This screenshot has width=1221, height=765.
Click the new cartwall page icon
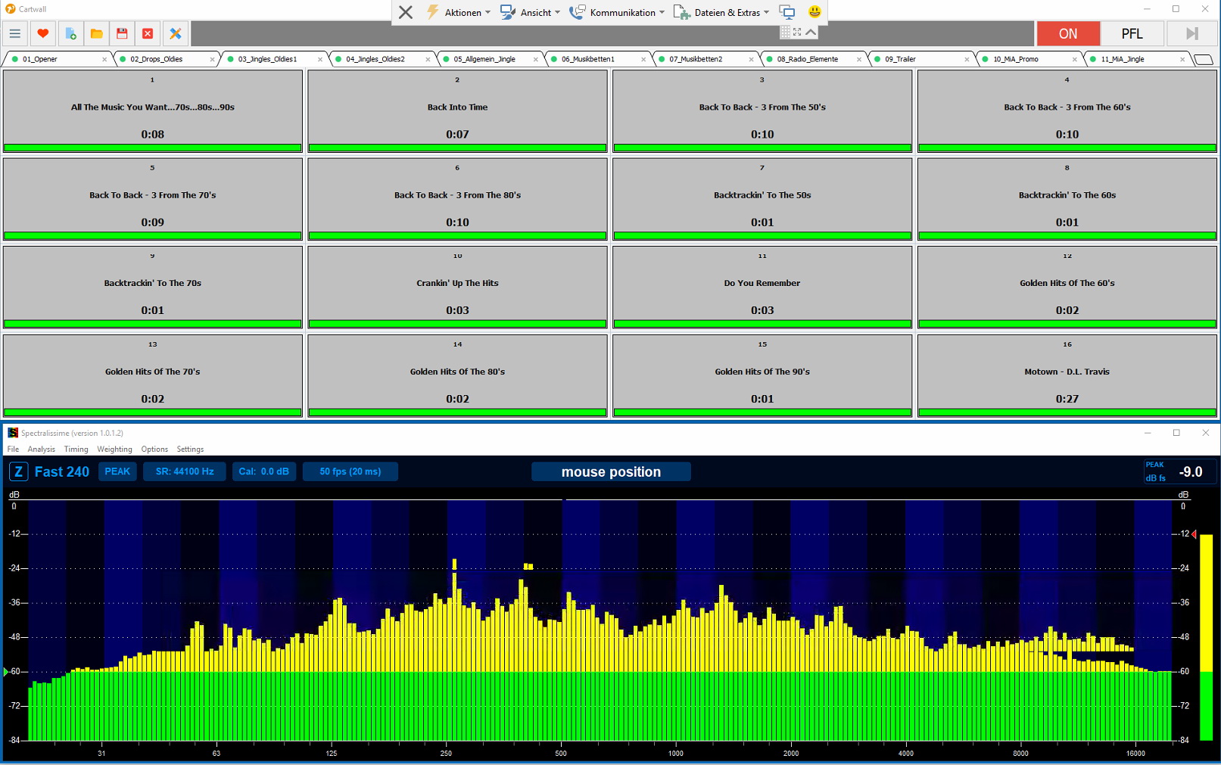click(x=70, y=33)
